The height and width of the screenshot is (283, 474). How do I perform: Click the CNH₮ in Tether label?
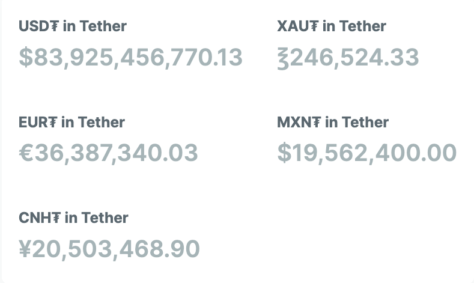tap(73, 218)
